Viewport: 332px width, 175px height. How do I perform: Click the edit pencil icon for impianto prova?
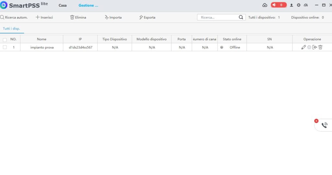(x=303, y=47)
